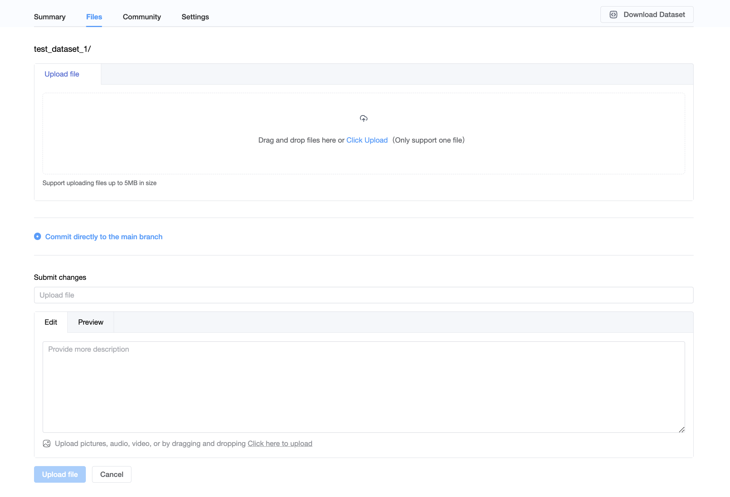Click the picture icon below description box
Image resolution: width=730 pixels, height=497 pixels.
(47, 444)
